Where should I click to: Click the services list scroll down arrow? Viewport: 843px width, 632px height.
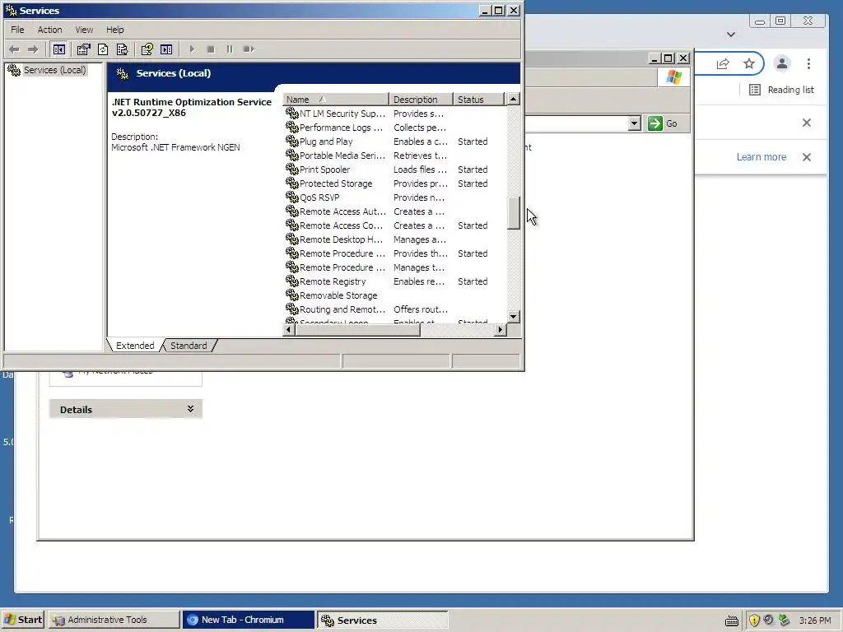(514, 317)
